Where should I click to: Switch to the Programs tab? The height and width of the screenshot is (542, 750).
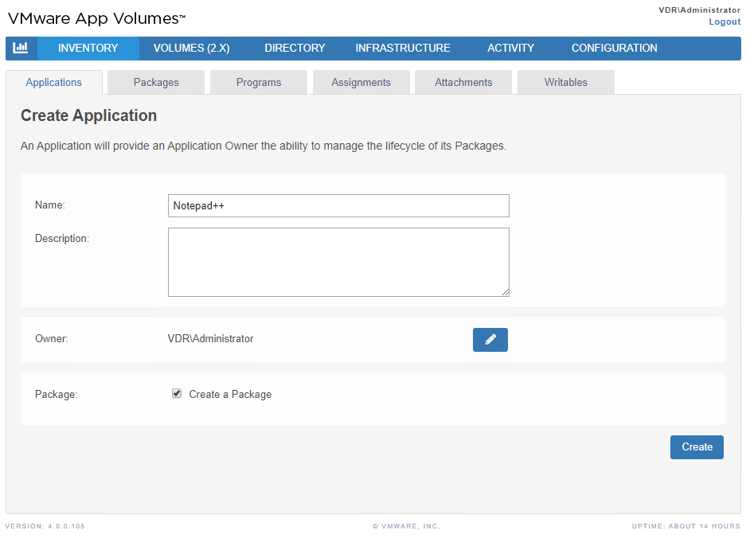[x=259, y=82]
